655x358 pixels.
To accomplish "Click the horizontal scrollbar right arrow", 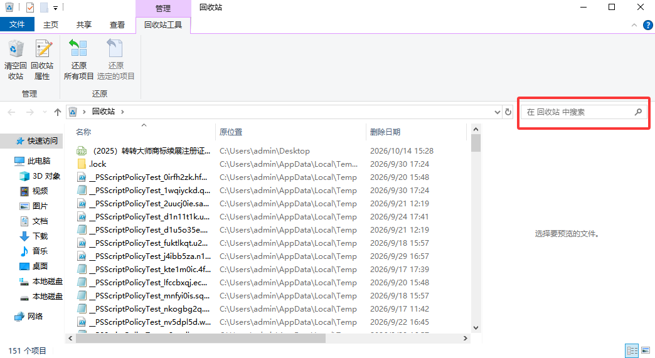I will [466, 339].
